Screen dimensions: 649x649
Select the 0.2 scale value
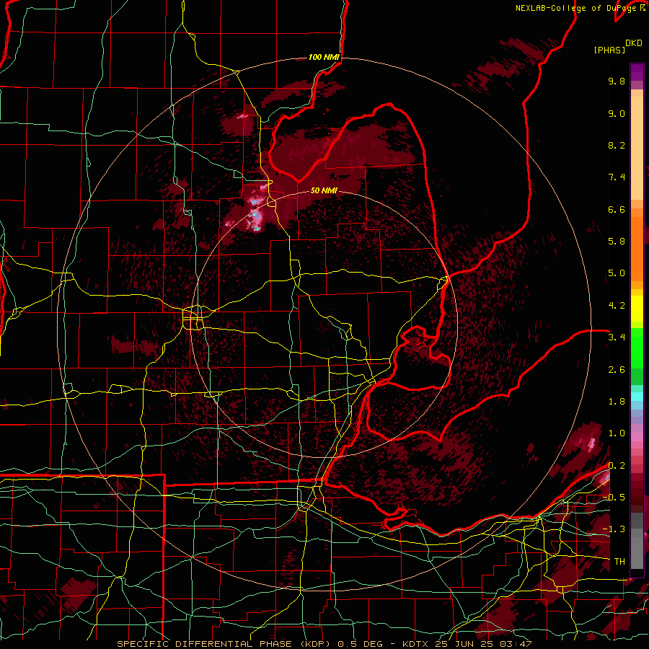tap(617, 466)
